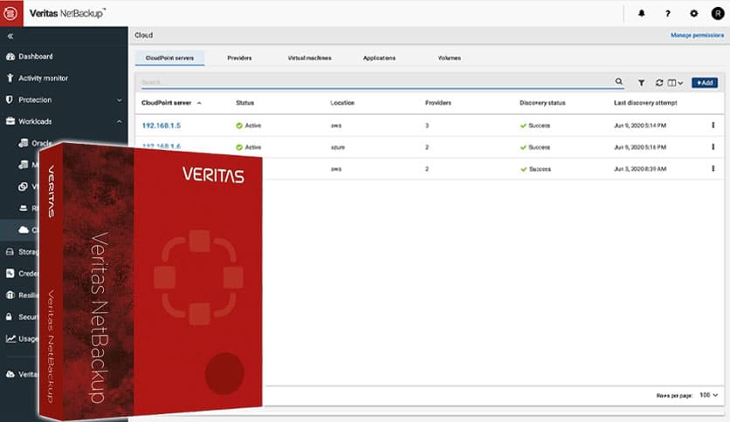The width and height of the screenshot is (730, 422).
Task: Click the Credential management icon in sidebar
Action: (10, 273)
